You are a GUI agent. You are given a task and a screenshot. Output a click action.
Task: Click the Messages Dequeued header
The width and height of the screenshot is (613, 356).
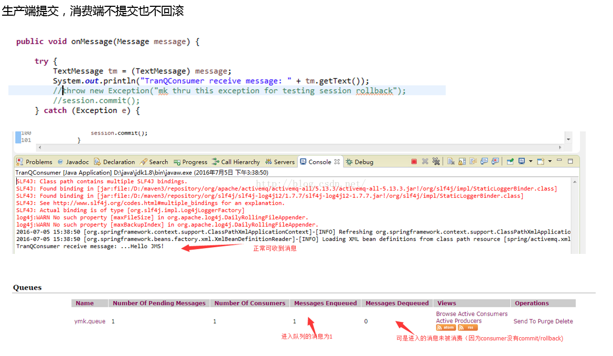397,303
